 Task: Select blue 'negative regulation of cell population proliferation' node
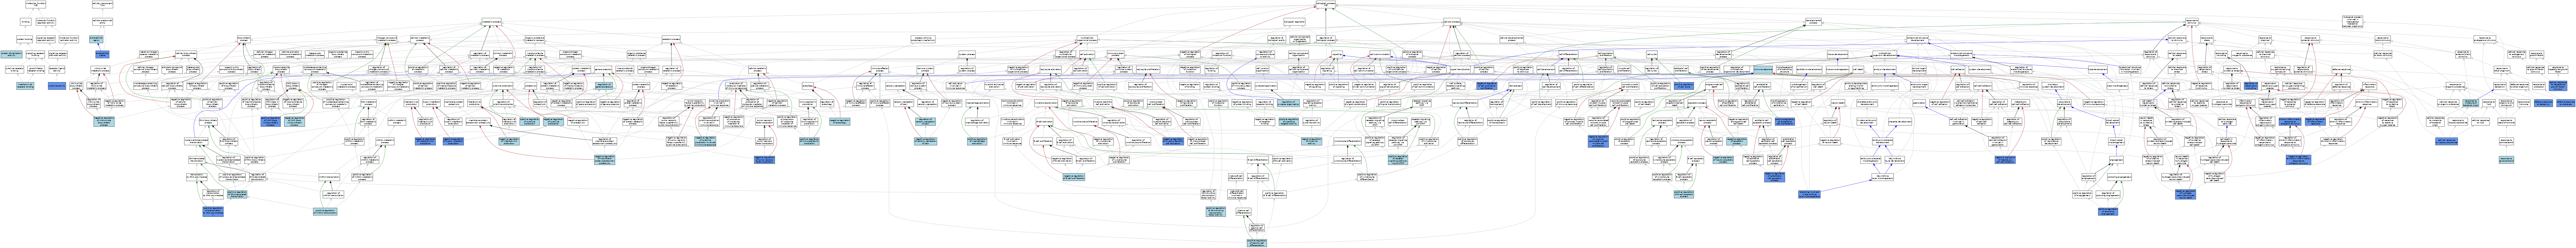pos(1487,86)
